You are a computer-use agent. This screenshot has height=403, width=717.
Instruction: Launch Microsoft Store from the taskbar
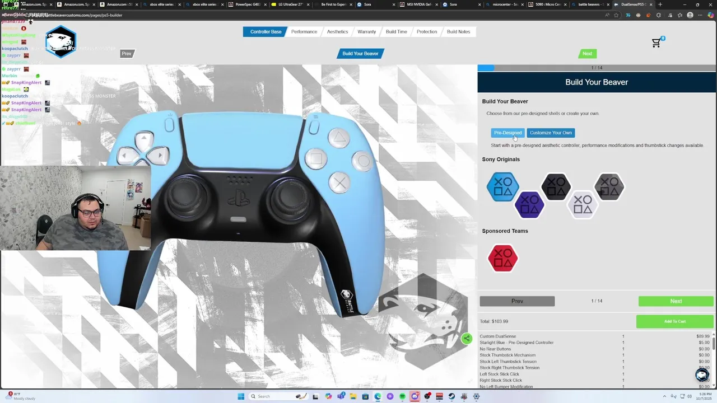[x=366, y=396]
